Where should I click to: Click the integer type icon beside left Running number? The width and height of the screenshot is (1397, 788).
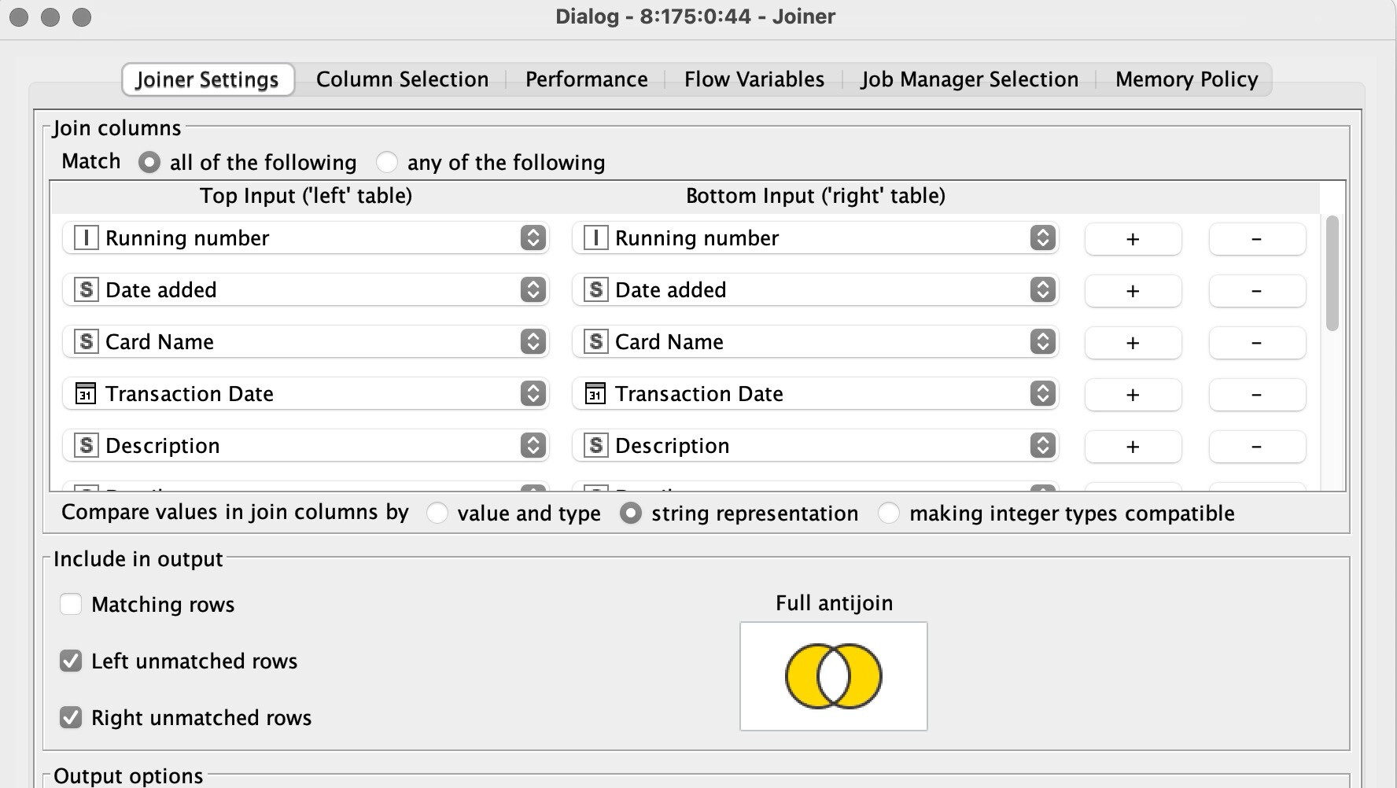[x=84, y=238]
